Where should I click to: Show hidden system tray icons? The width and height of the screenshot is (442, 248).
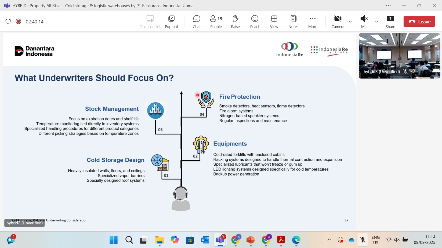click(x=329, y=240)
